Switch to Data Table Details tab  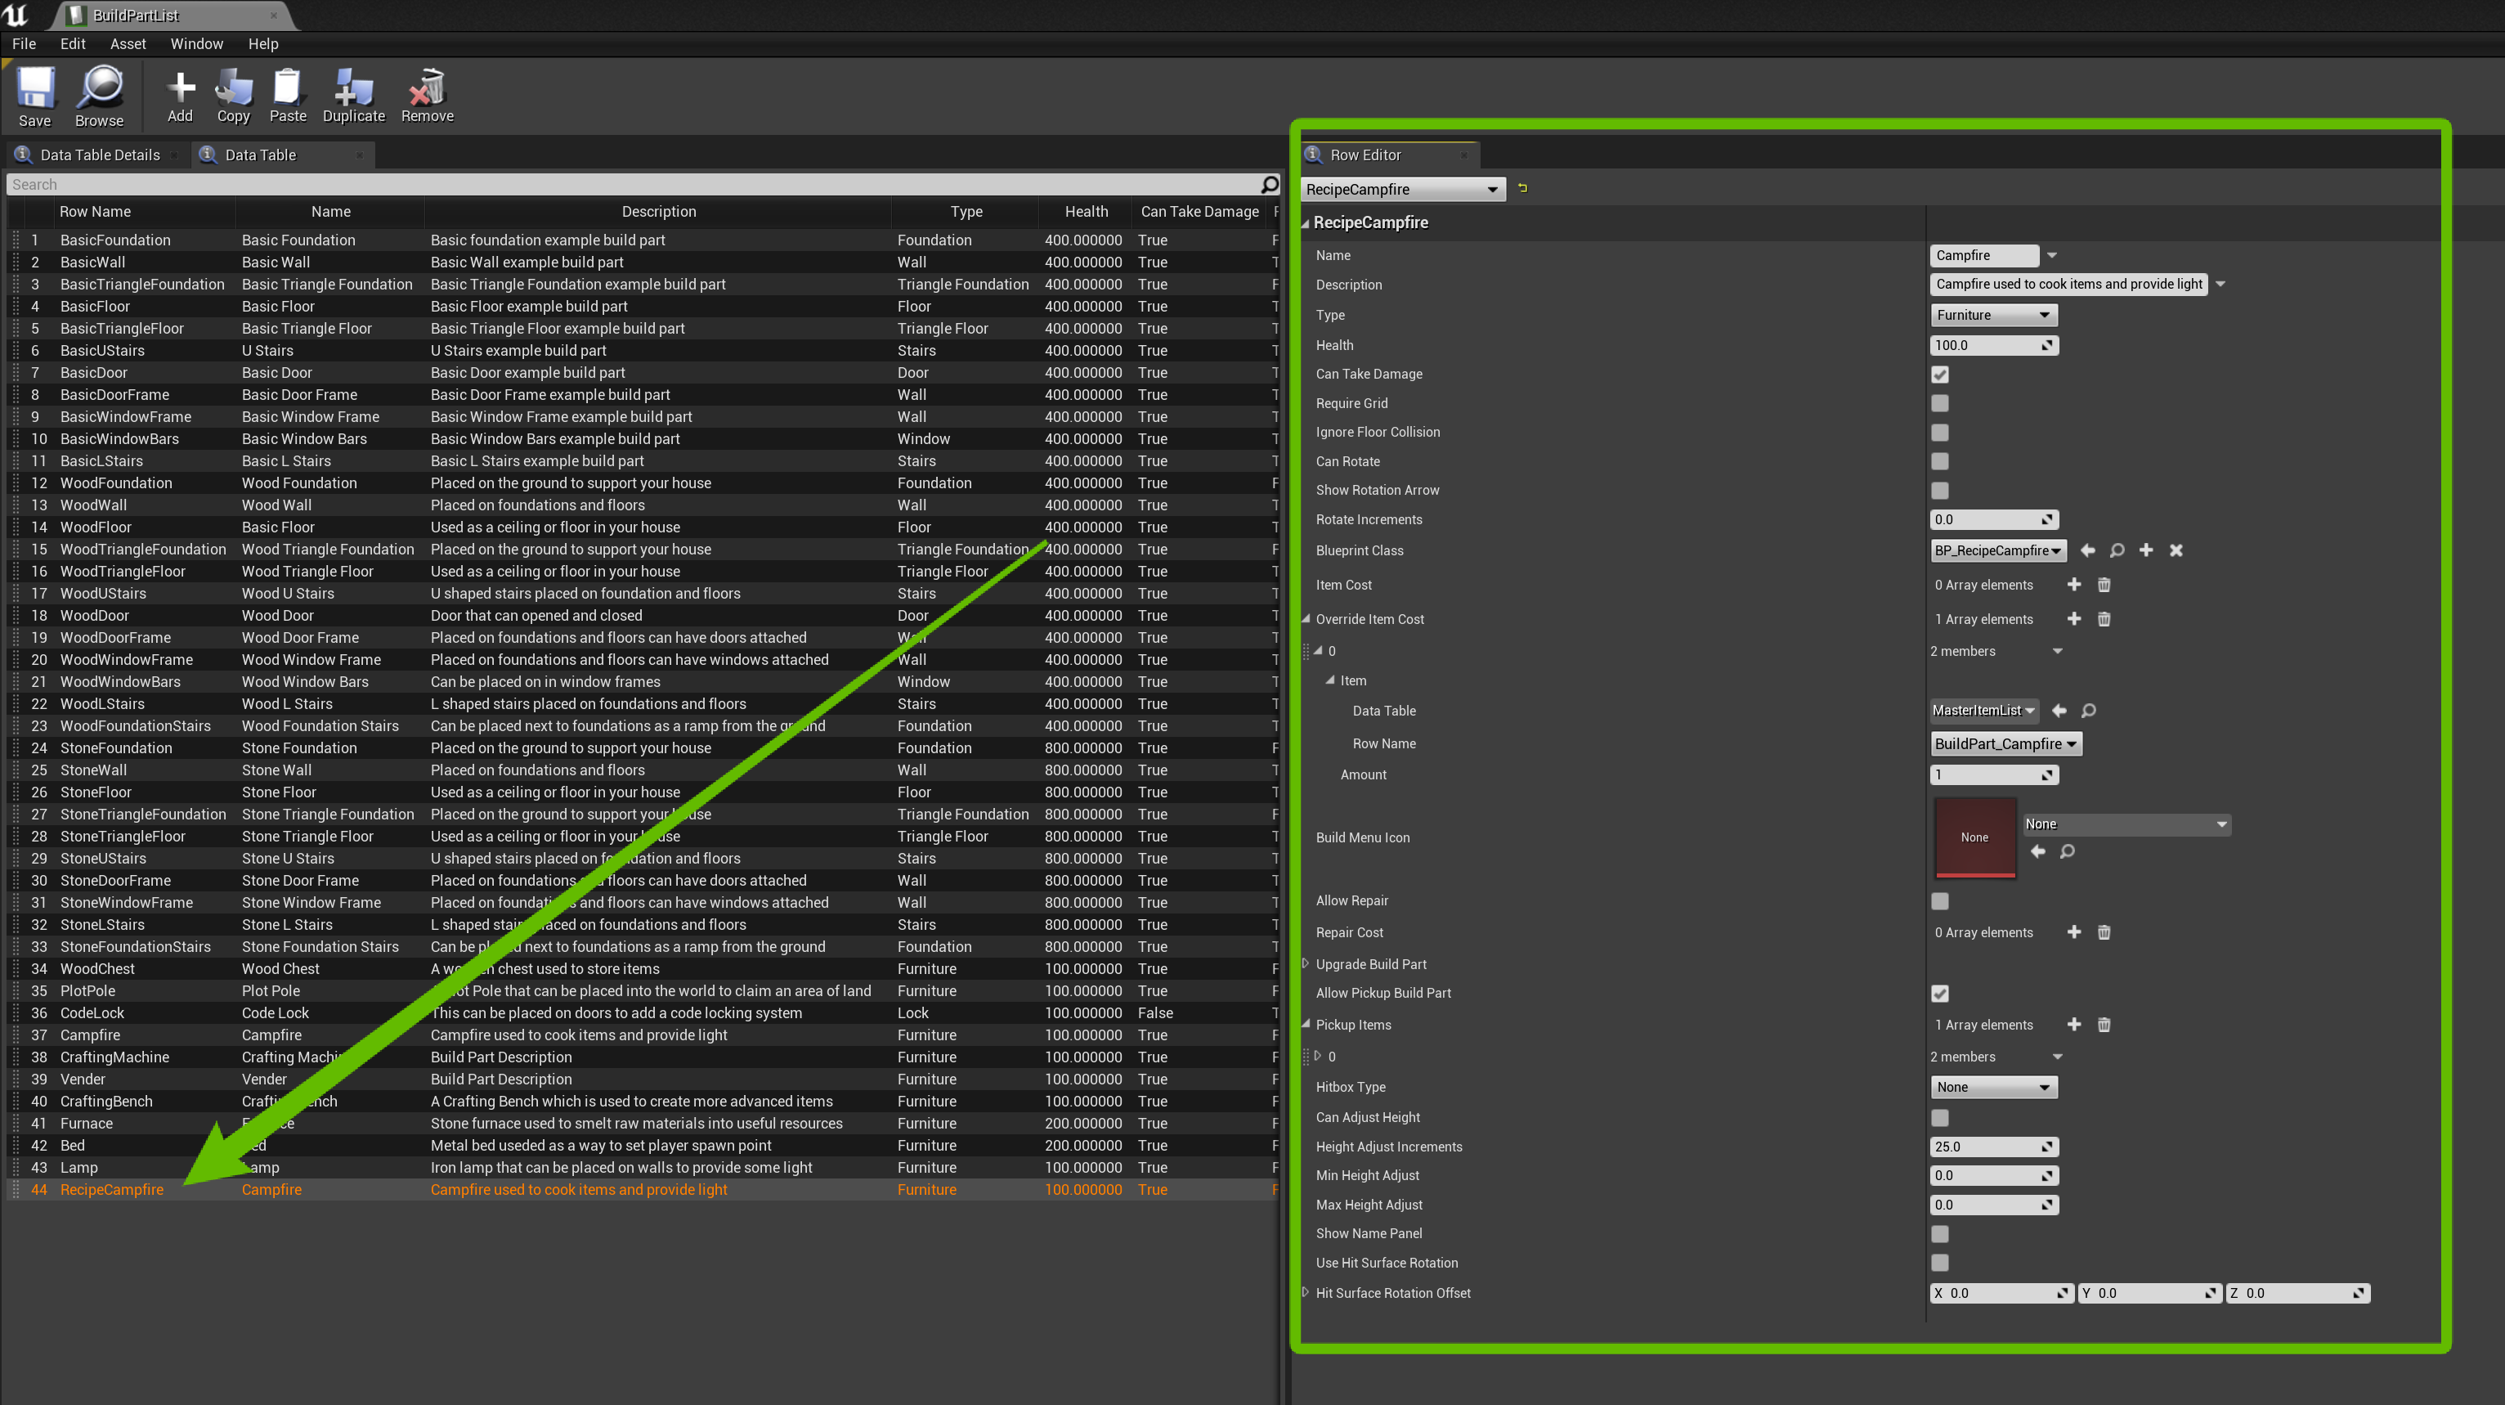click(99, 155)
